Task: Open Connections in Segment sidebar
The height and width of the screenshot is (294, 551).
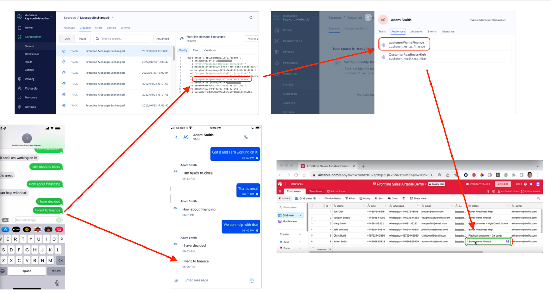Action: pyautogui.click(x=33, y=37)
